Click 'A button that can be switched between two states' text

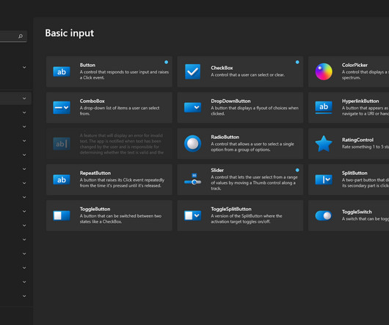[x=120, y=219]
